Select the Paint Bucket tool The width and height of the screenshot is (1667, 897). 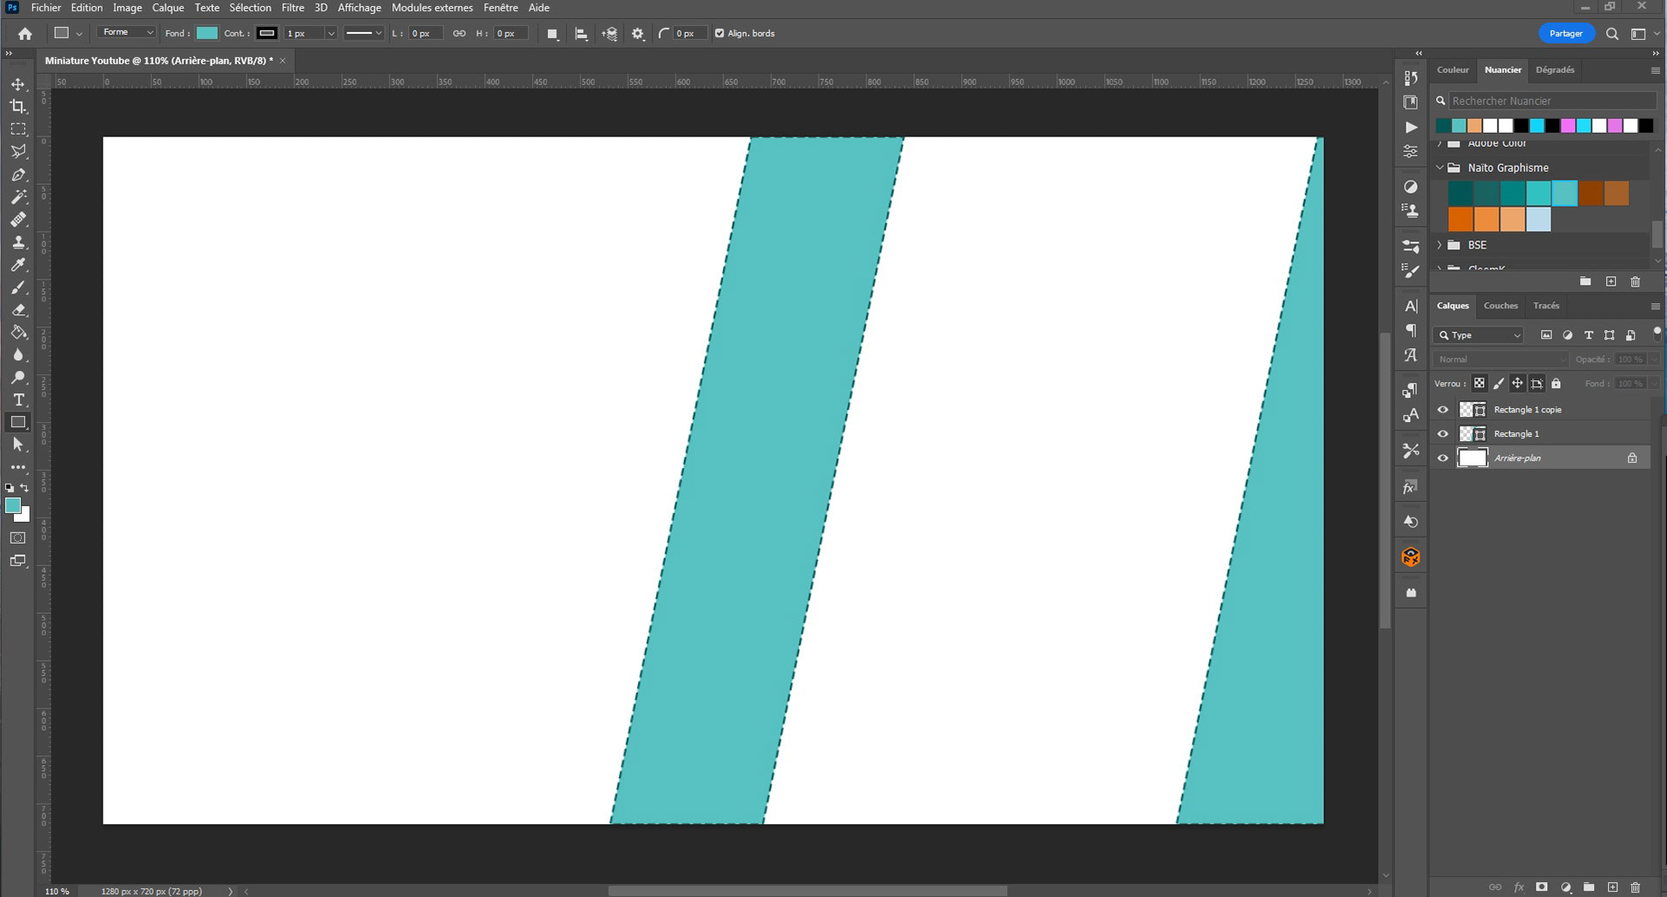(x=18, y=333)
